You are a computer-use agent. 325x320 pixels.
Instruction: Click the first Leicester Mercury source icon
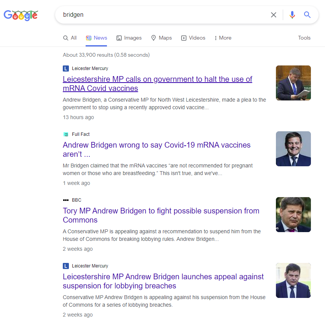[x=66, y=68]
